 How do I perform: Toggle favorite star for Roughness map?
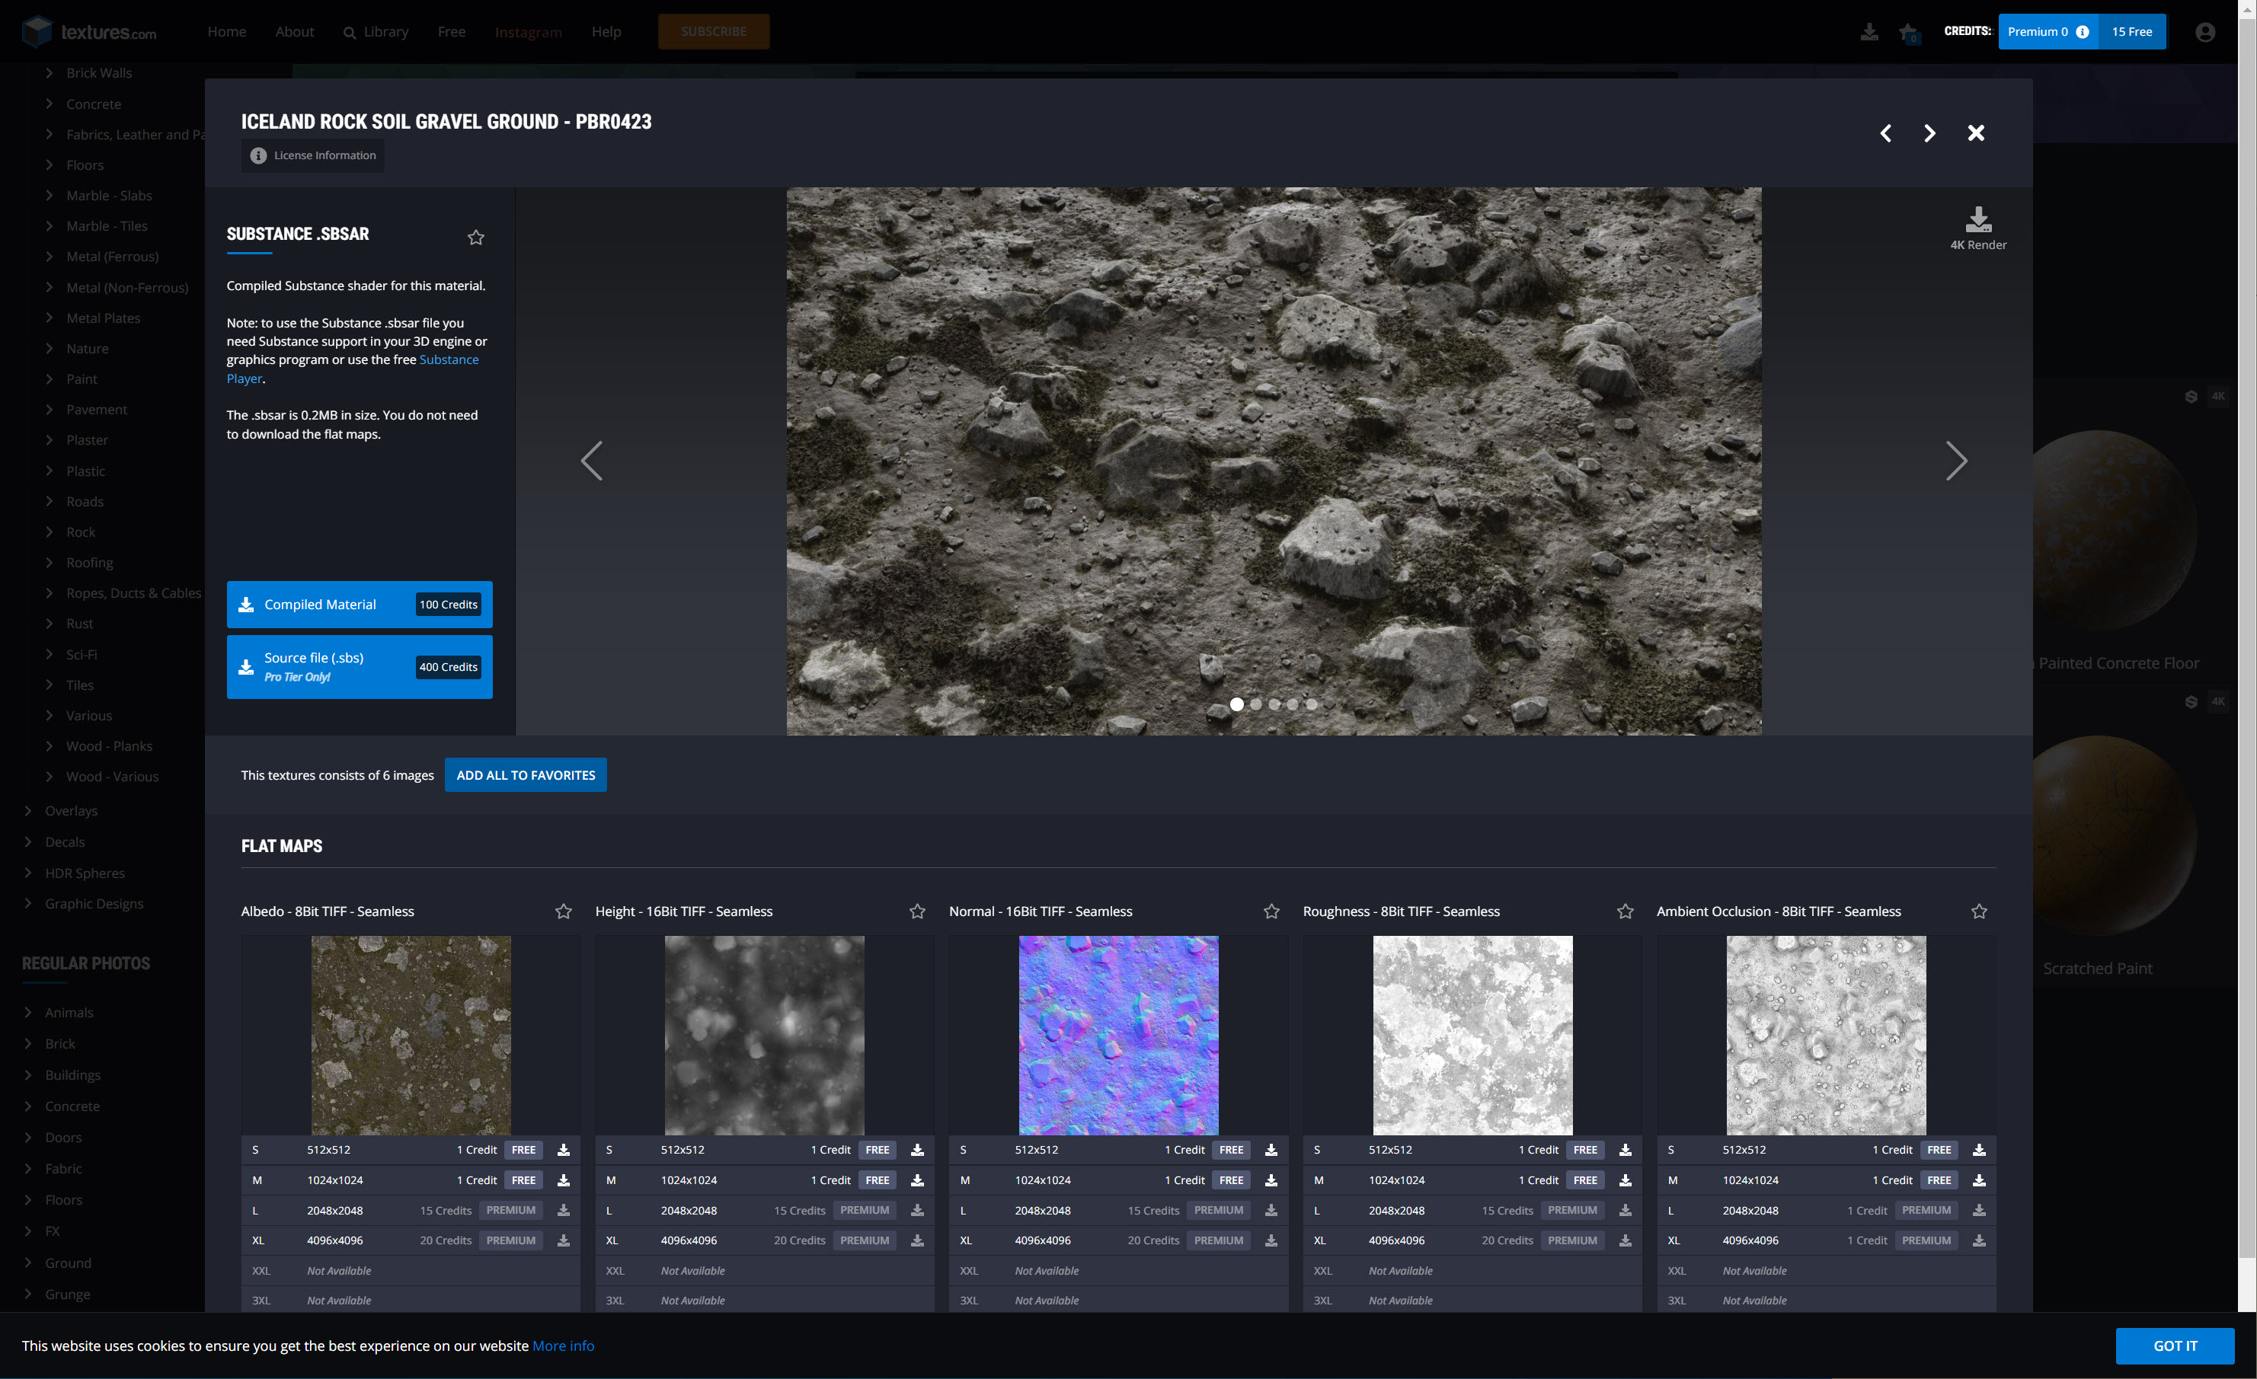click(1624, 911)
